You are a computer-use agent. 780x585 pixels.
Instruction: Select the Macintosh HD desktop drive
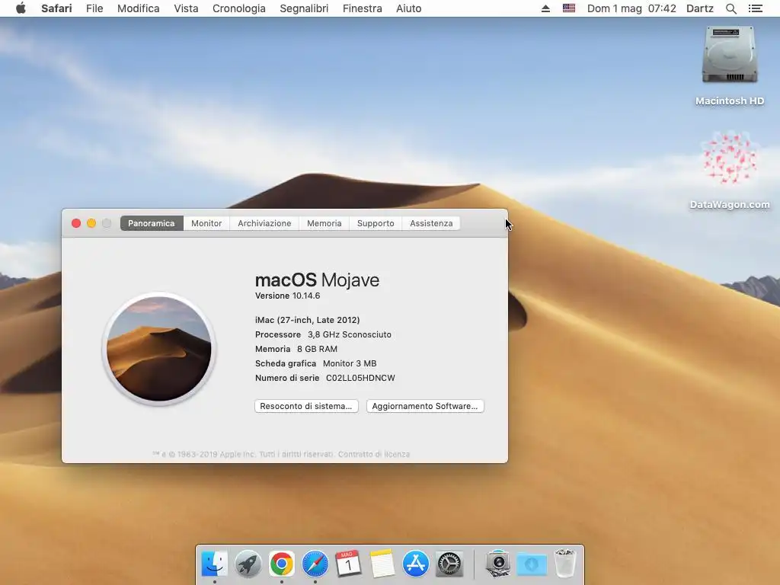tap(730, 66)
